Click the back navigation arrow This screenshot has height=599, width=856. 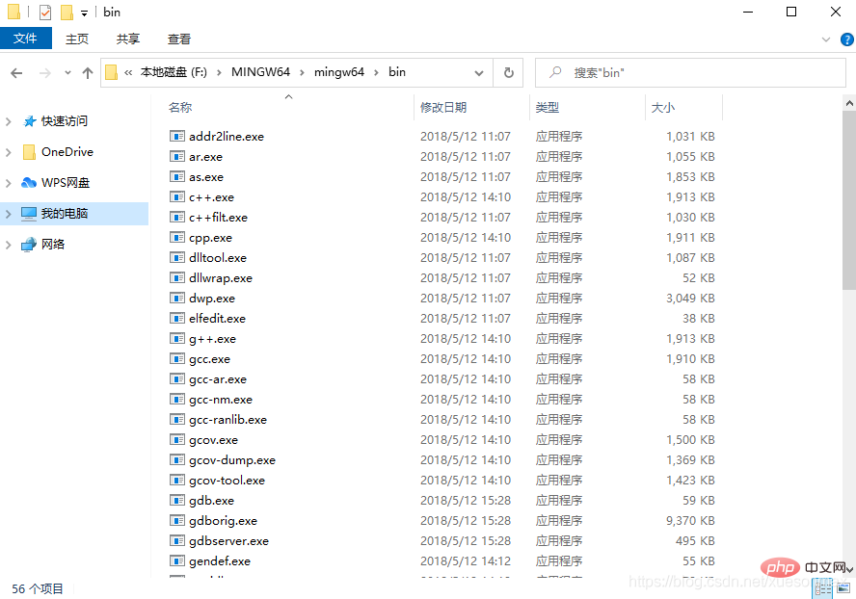[x=16, y=72]
